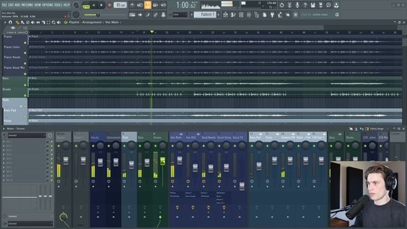This screenshot has width=407, height=229.
Task: Open the snap Line dropdown
Action: tap(180, 15)
